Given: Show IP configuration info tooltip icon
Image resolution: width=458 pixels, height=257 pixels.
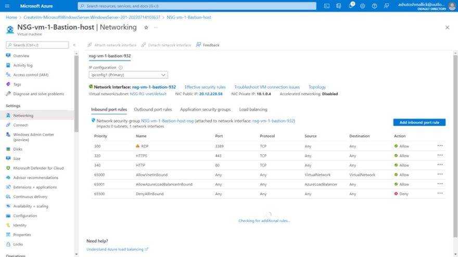Looking at the screenshot, I should pyautogui.click(x=120, y=67).
